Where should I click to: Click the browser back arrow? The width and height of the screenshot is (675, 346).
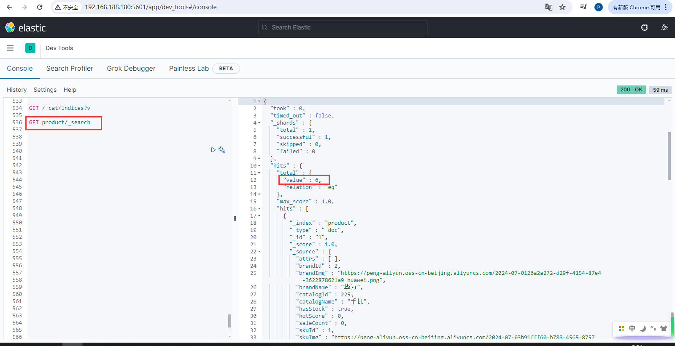(9, 7)
